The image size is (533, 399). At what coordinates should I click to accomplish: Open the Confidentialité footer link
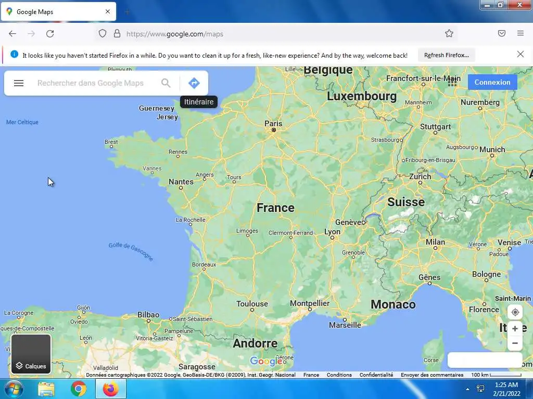(376, 375)
